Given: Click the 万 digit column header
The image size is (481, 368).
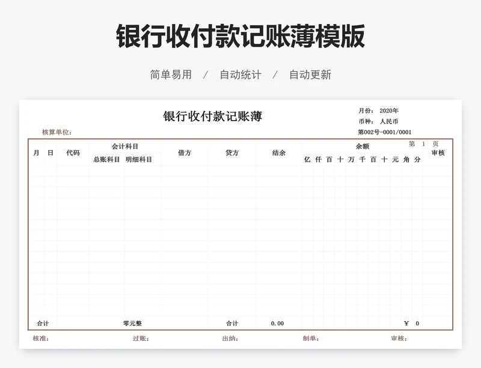Looking at the screenshot, I should point(351,159).
